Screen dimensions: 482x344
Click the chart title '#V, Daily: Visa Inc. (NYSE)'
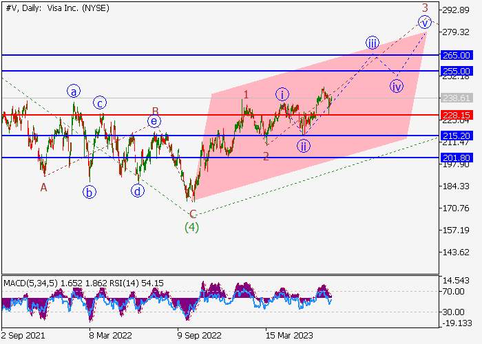click(x=57, y=8)
